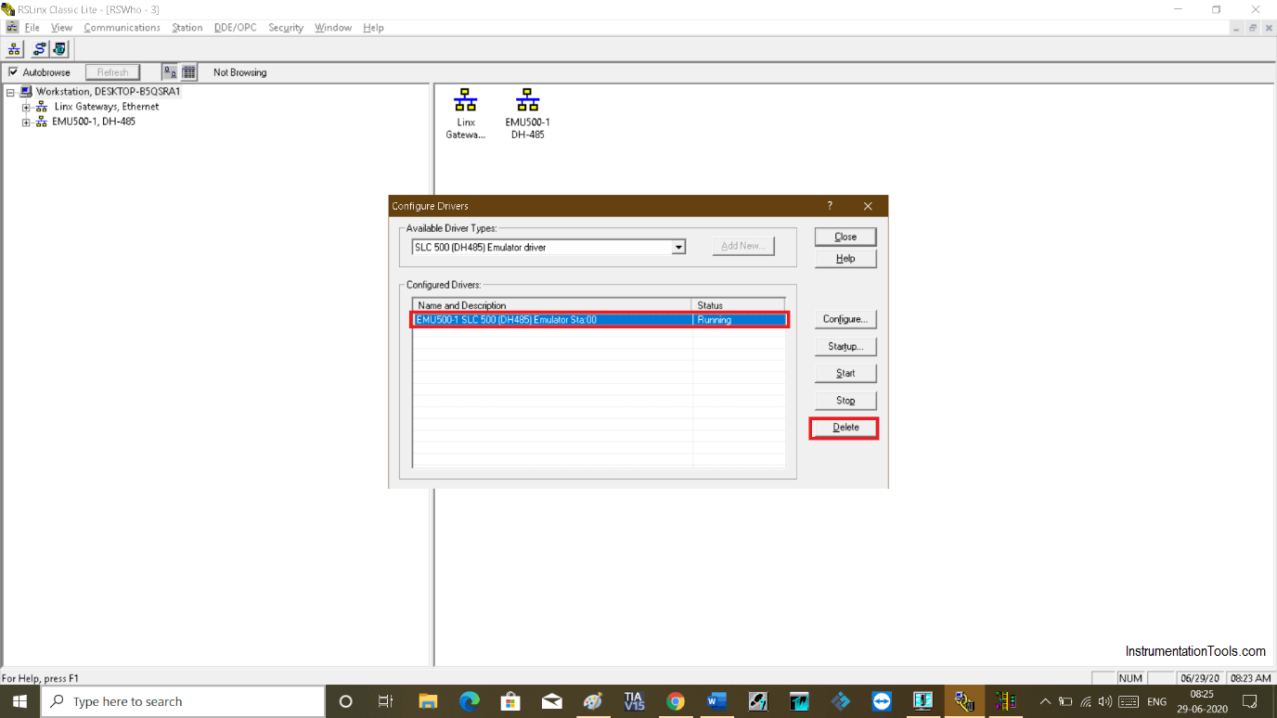Image resolution: width=1277 pixels, height=718 pixels.
Task: Open the DDE/OPC menu
Action: pyautogui.click(x=235, y=28)
